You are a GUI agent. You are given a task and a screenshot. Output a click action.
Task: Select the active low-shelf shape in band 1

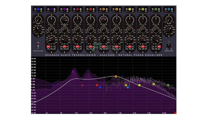[x=48, y=47]
